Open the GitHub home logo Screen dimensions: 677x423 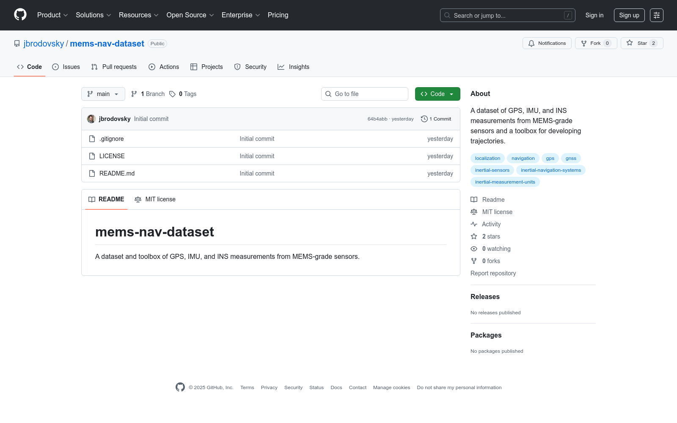[x=20, y=15]
